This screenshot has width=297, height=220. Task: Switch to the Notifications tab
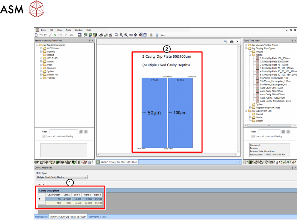coord(41,217)
